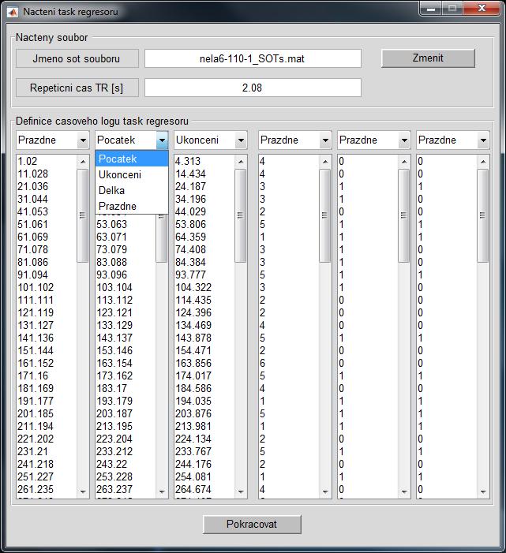This screenshot has width=506, height=553.
Task: Open the first column Prazdne dropdown
Action: pos(53,140)
